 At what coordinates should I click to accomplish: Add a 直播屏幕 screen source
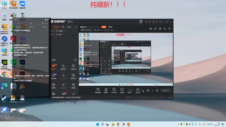(x=98, y=91)
